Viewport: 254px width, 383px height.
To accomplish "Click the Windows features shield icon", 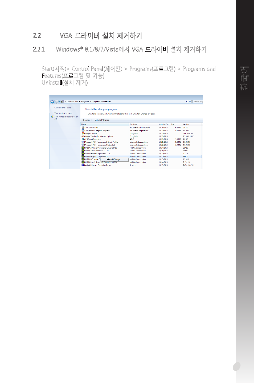I will coord(52,117).
